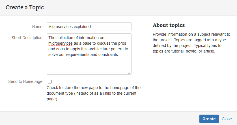Click the "Create a Topic" dialog title

click(25, 7)
